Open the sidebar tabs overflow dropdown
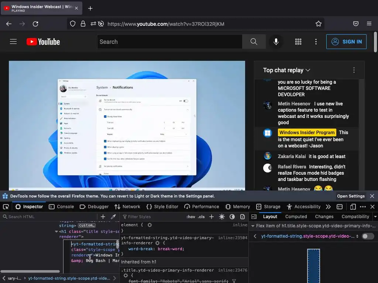This screenshot has height=283, width=378. click(x=375, y=217)
